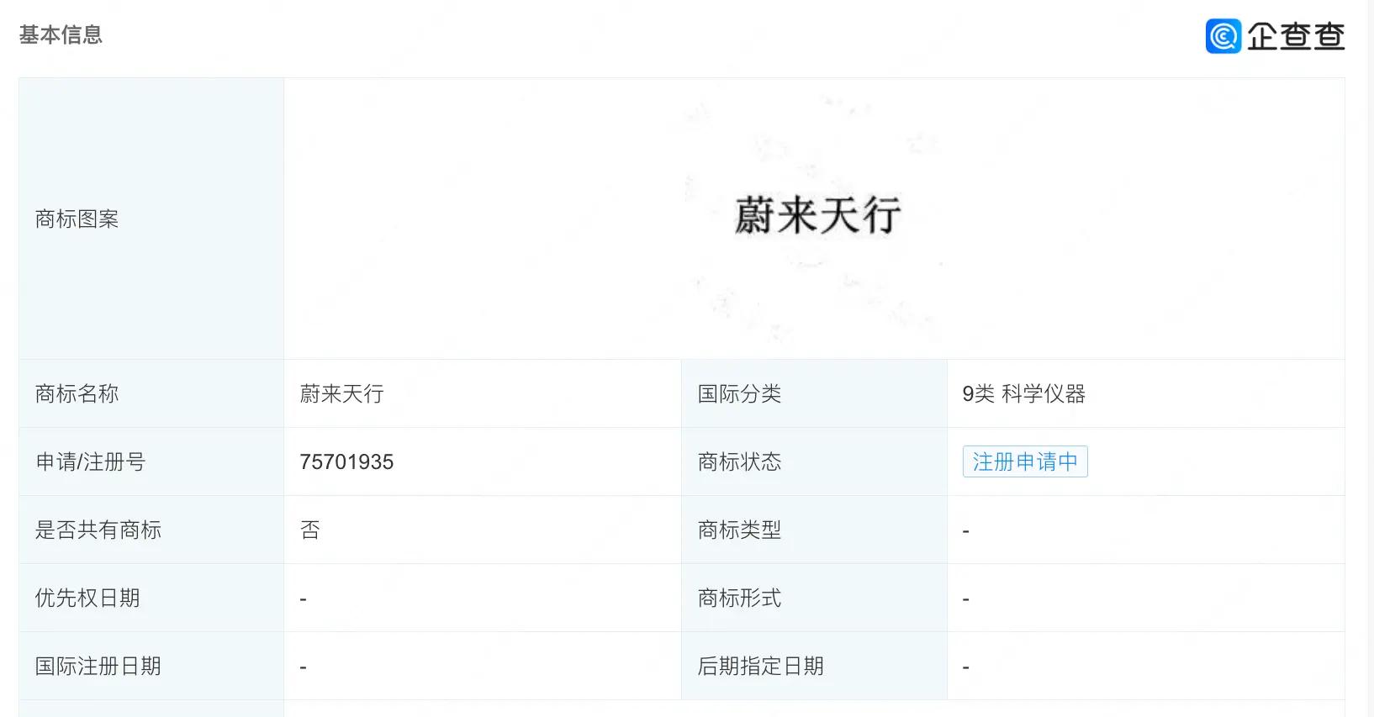The height and width of the screenshot is (717, 1374).
Task: Select the 是否共有商标 label cell
Action: coord(151,530)
